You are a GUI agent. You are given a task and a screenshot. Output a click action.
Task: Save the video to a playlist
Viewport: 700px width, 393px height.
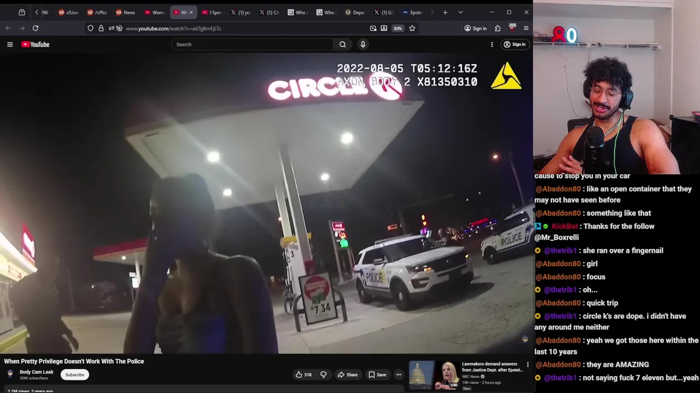[377, 374]
